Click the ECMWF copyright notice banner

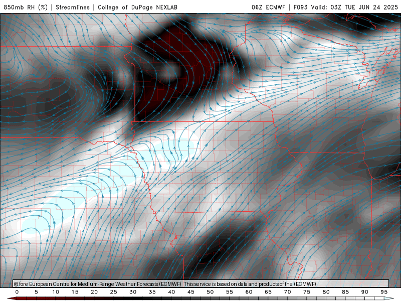coord(201,283)
